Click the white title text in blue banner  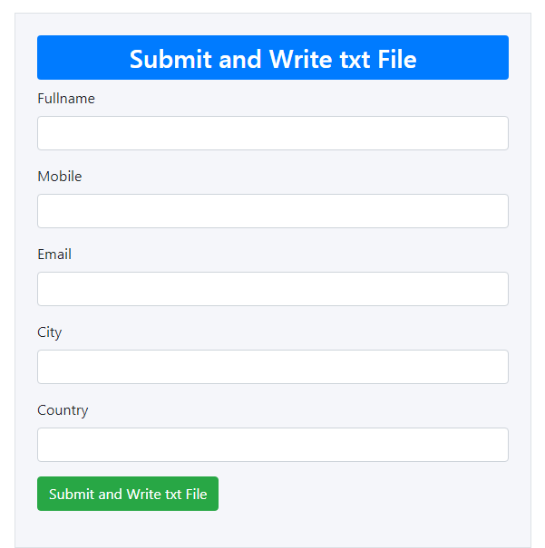point(273,59)
